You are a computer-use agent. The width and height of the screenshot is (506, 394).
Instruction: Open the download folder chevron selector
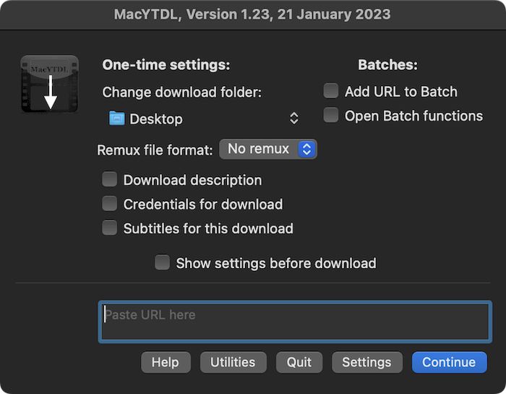click(294, 119)
